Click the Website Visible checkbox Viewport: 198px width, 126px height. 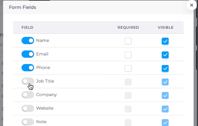165,109
